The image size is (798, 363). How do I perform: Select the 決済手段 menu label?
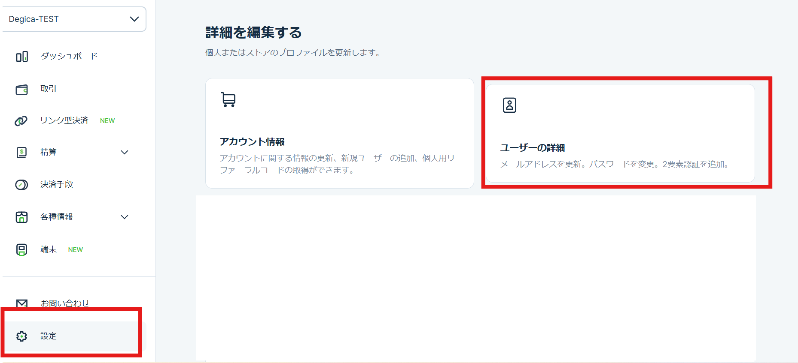tap(57, 184)
